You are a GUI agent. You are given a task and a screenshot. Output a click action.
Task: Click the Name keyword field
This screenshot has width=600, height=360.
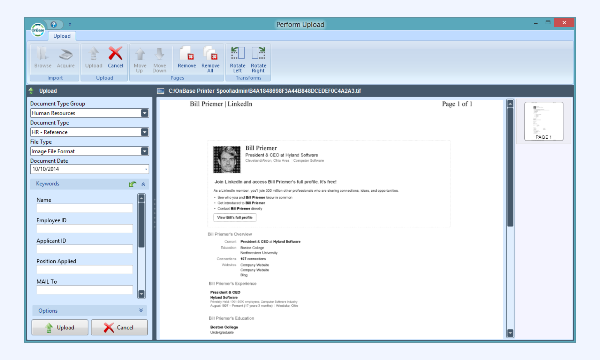(x=85, y=208)
